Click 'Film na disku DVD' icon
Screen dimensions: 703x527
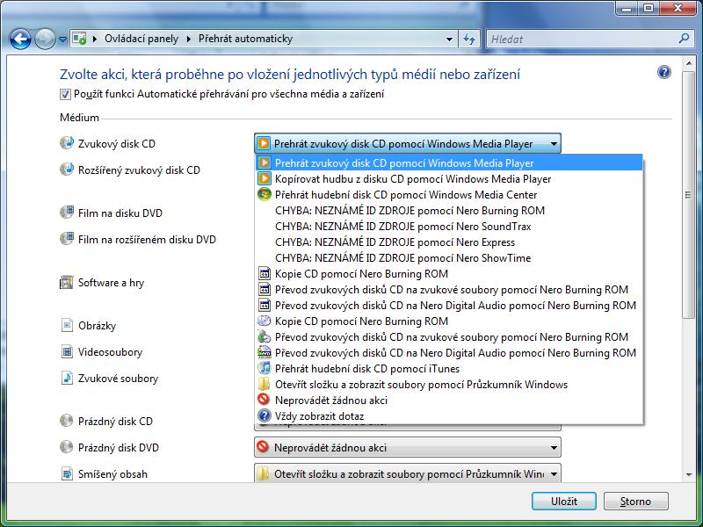[67, 212]
